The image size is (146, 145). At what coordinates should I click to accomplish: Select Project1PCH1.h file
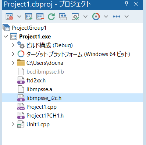click(x=45, y=116)
